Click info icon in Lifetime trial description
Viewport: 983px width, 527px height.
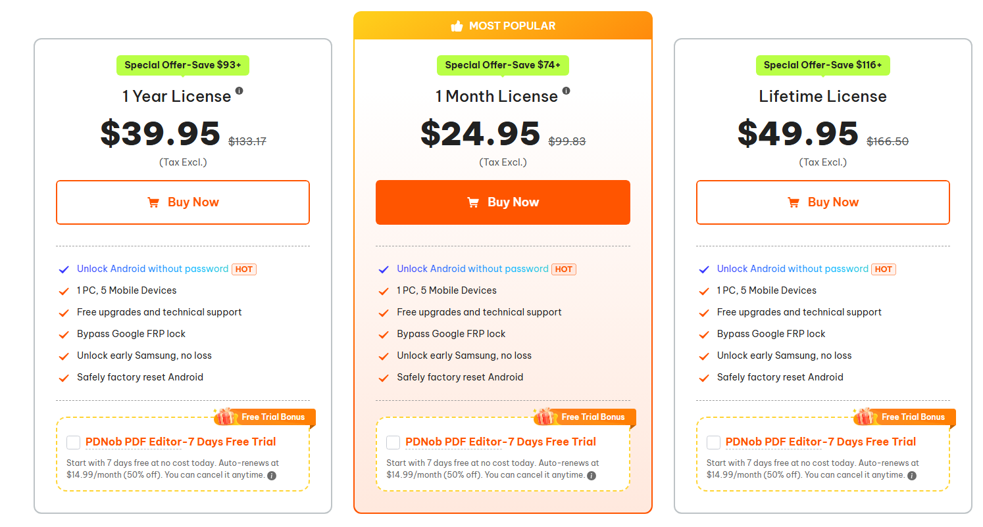point(912,476)
